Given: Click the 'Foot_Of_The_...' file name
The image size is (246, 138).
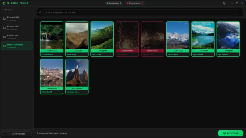Looking at the screenshot, I should (x=97, y=55).
